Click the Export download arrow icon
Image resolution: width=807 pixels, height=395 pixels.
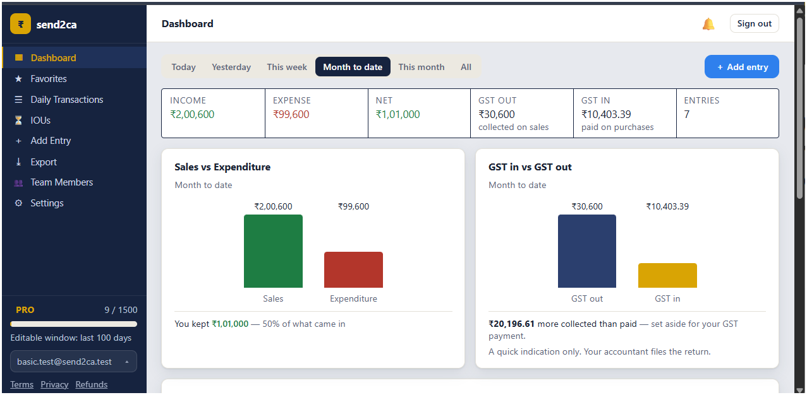(18, 162)
